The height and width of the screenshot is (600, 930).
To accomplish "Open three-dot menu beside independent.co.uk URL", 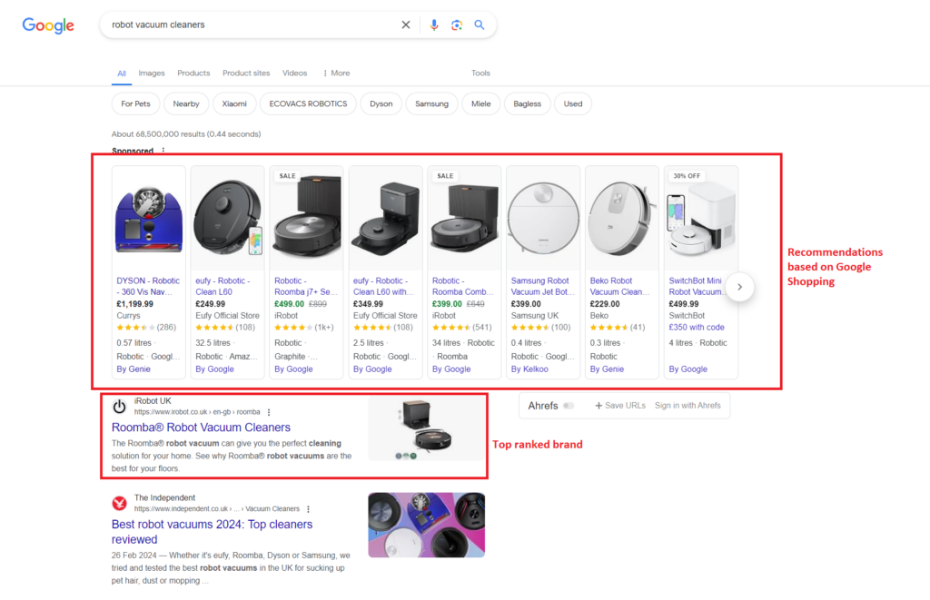I will 308,508.
